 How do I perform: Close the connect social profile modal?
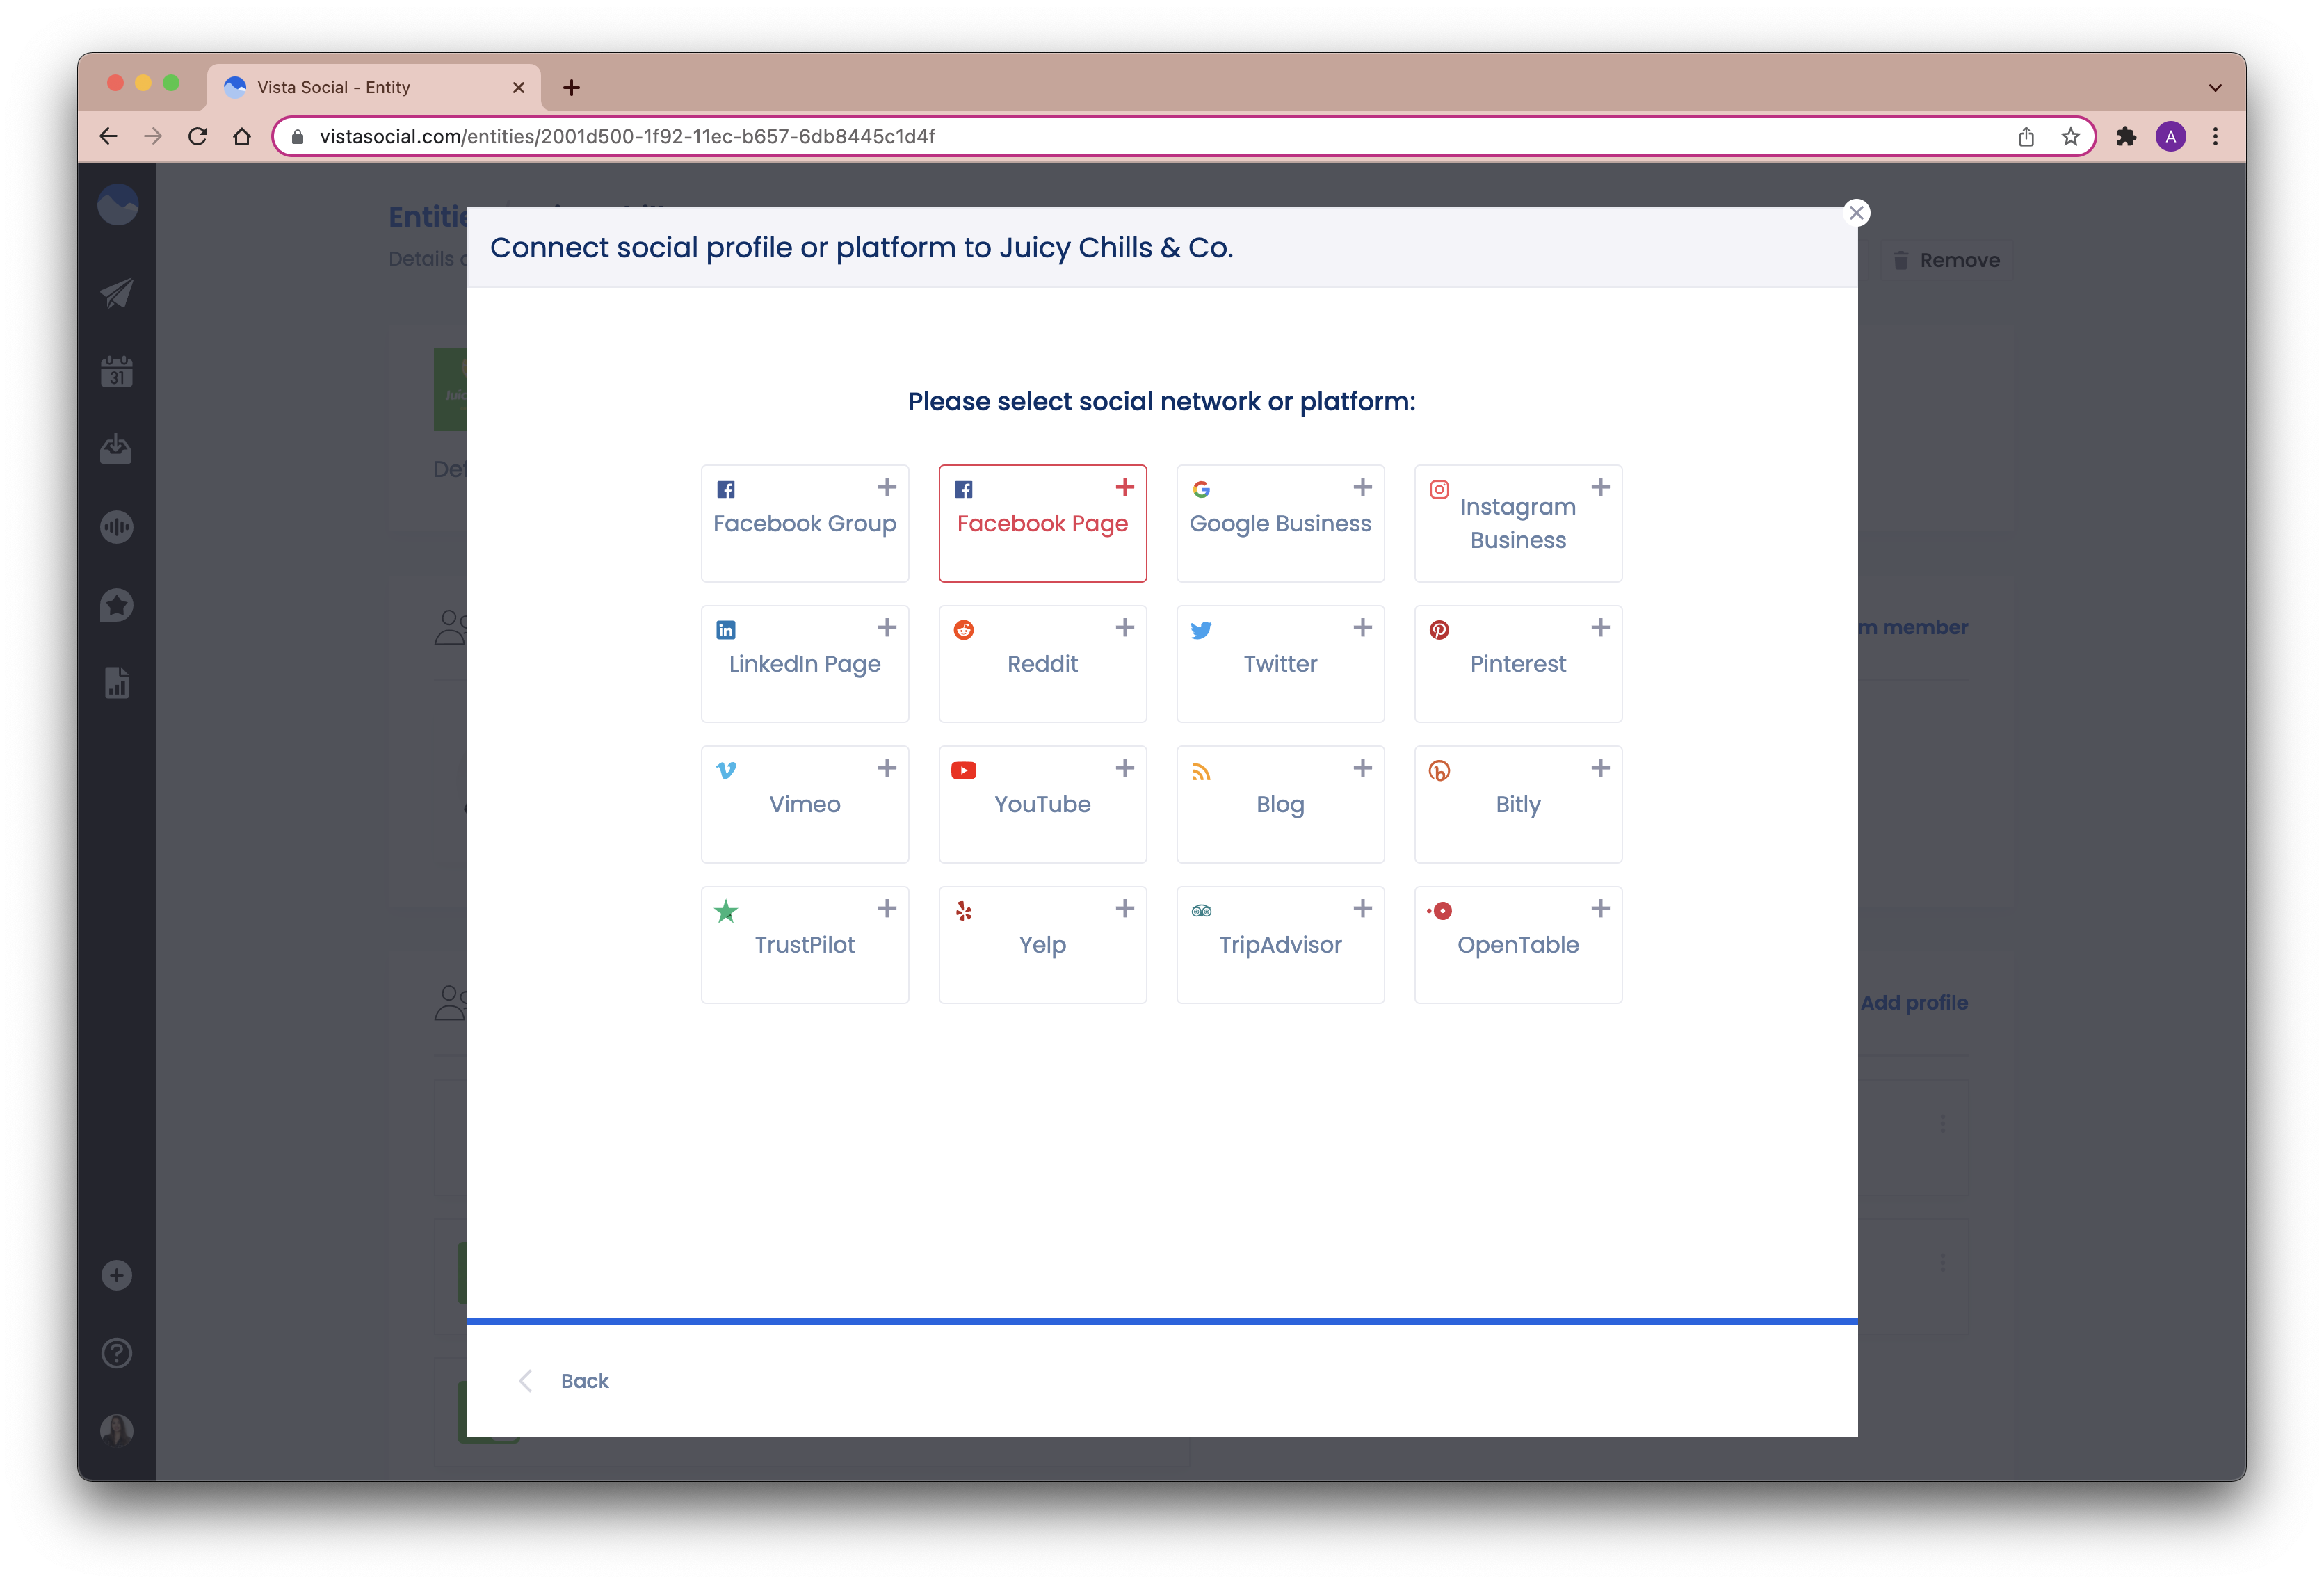(1856, 212)
